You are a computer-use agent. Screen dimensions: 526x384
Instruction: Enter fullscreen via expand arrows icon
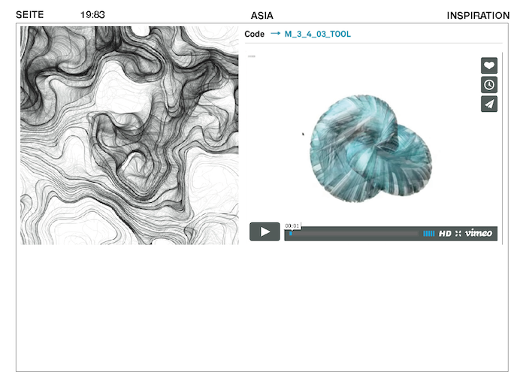pos(458,234)
